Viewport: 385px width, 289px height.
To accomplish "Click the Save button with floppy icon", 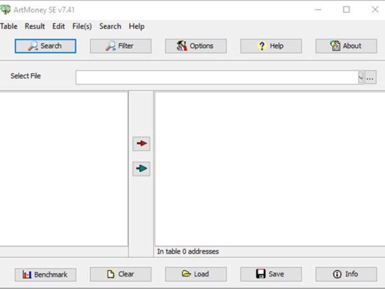I will (x=271, y=274).
